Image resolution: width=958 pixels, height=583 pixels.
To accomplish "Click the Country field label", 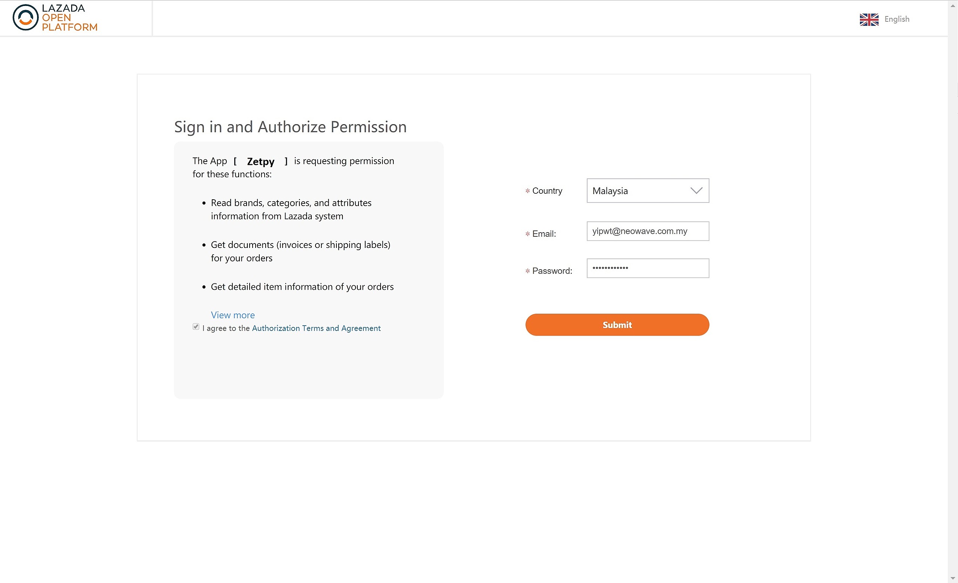I will pyautogui.click(x=547, y=191).
